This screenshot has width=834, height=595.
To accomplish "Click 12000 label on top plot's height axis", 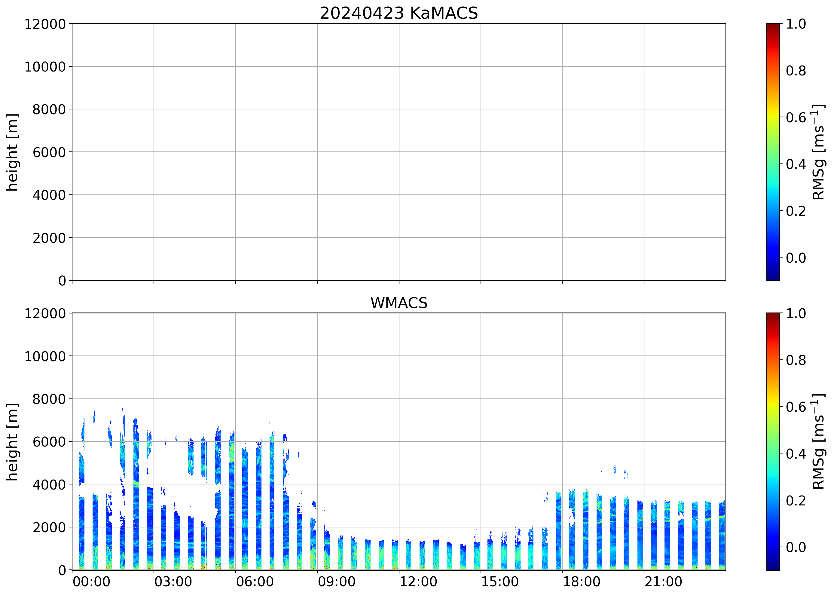I will pyautogui.click(x=45, y=24).
